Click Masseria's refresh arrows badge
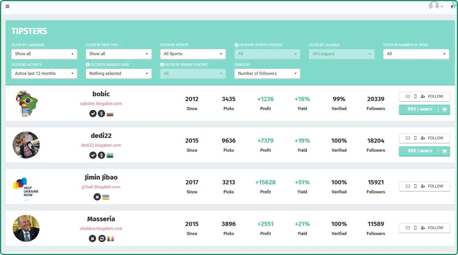458x255 pixels. 102,238
